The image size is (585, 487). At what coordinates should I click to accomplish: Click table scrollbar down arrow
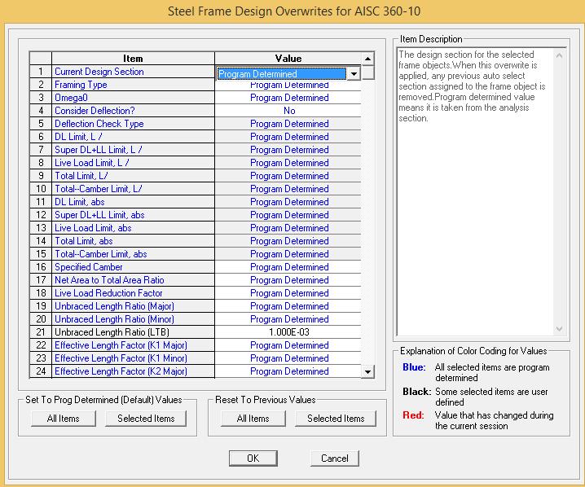pyautogui.click(x=367, y=371)
